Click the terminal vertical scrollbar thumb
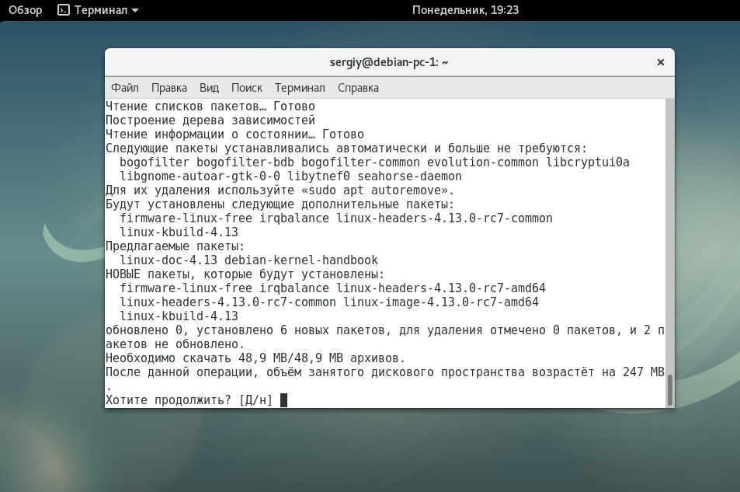The image size is (740, 492). click(x=670, y=390)
